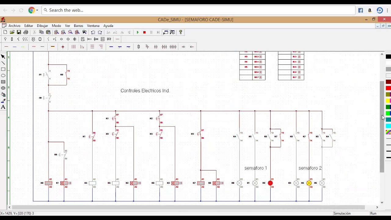Screen dimensions: 391x220
Task: Click the yellow H4 lamp in semaforo 2
Action: tap(309, 183)
